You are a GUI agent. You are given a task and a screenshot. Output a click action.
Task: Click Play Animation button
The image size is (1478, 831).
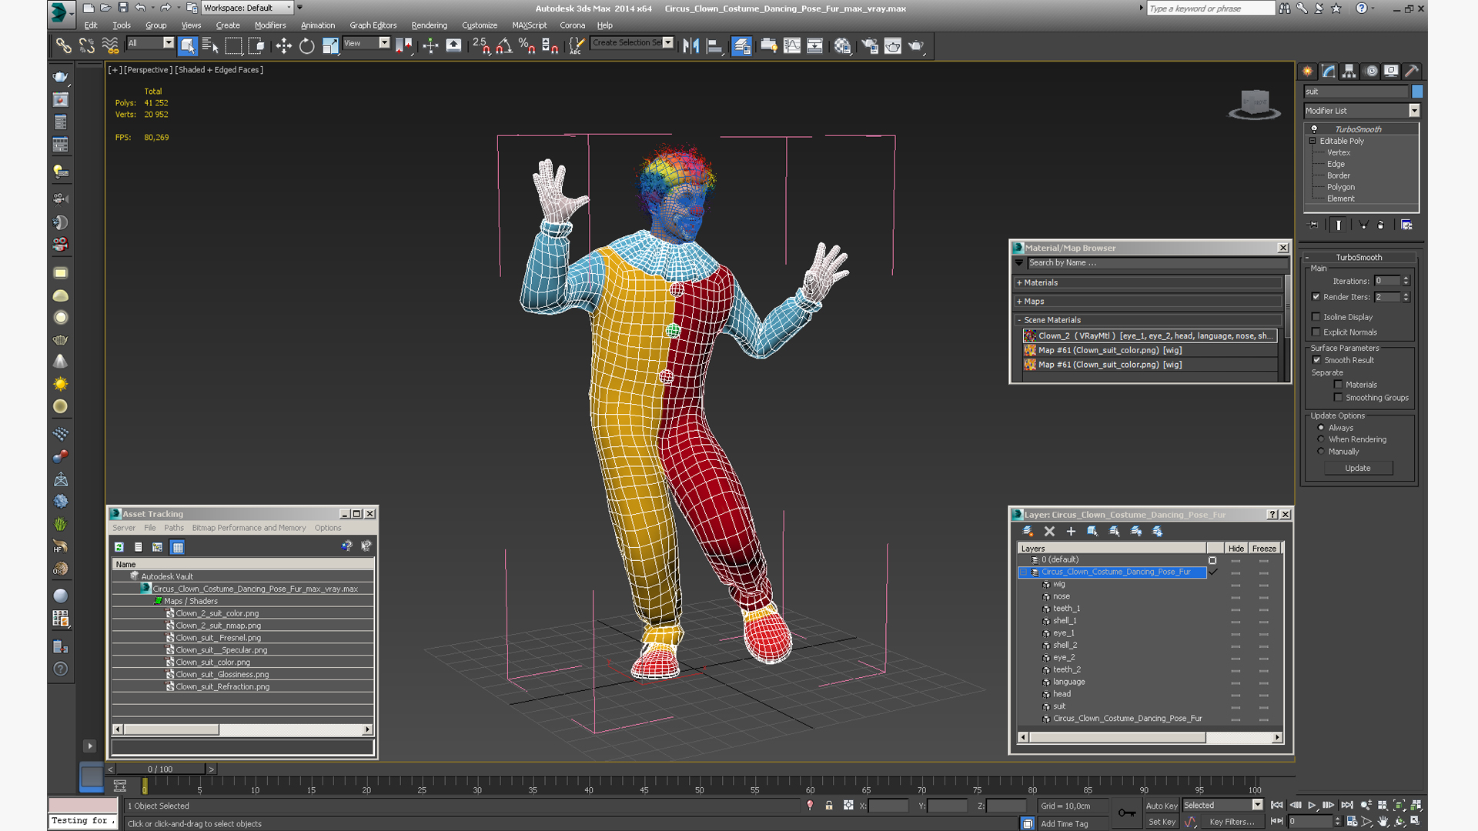(x=1312, y=805)
